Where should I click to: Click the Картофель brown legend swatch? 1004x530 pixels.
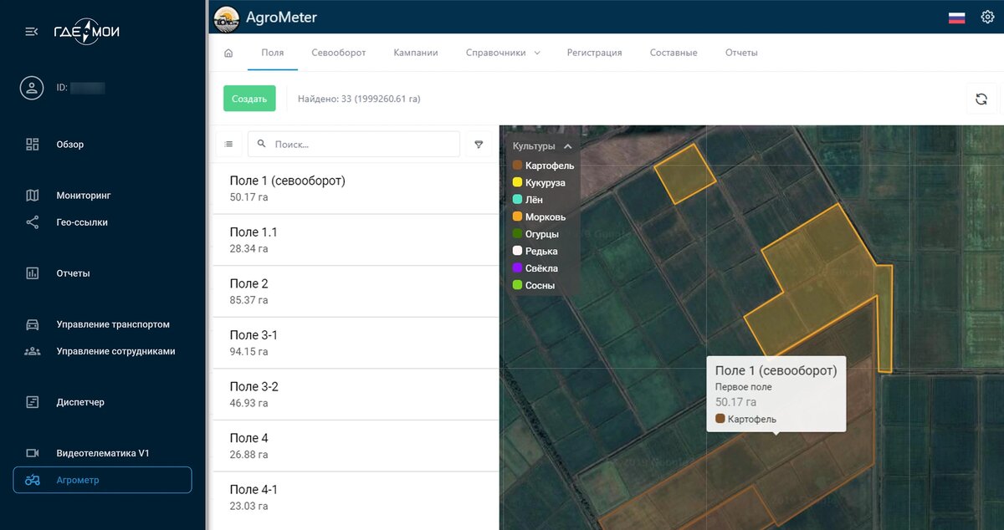point(518,166)
